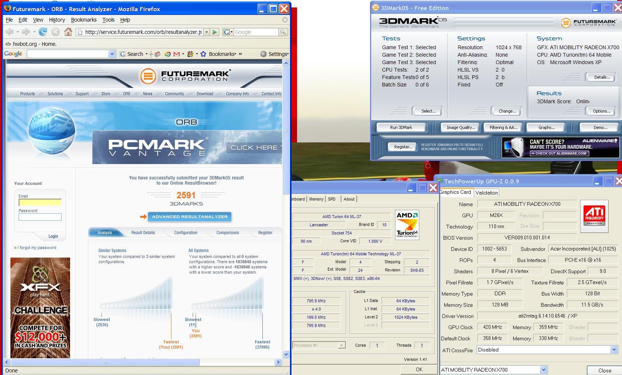622x375 pixels.
Task: Click Run 3DMark button
Action: coord(401,127)
